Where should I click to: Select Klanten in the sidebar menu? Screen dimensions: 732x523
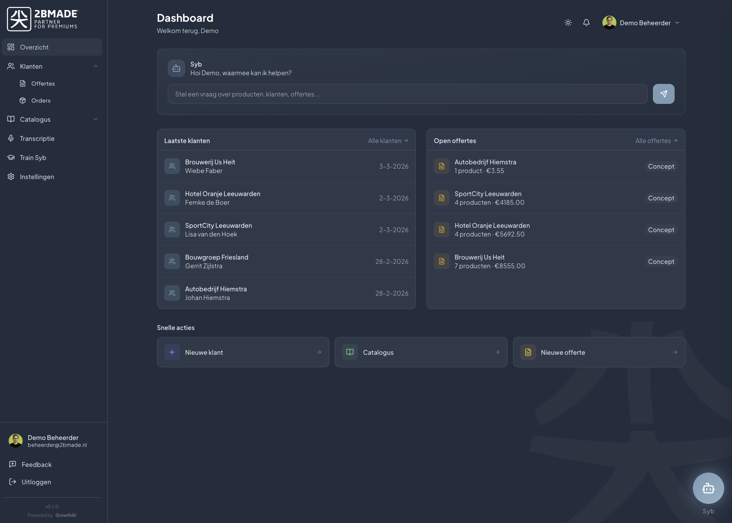pos(31,66)
